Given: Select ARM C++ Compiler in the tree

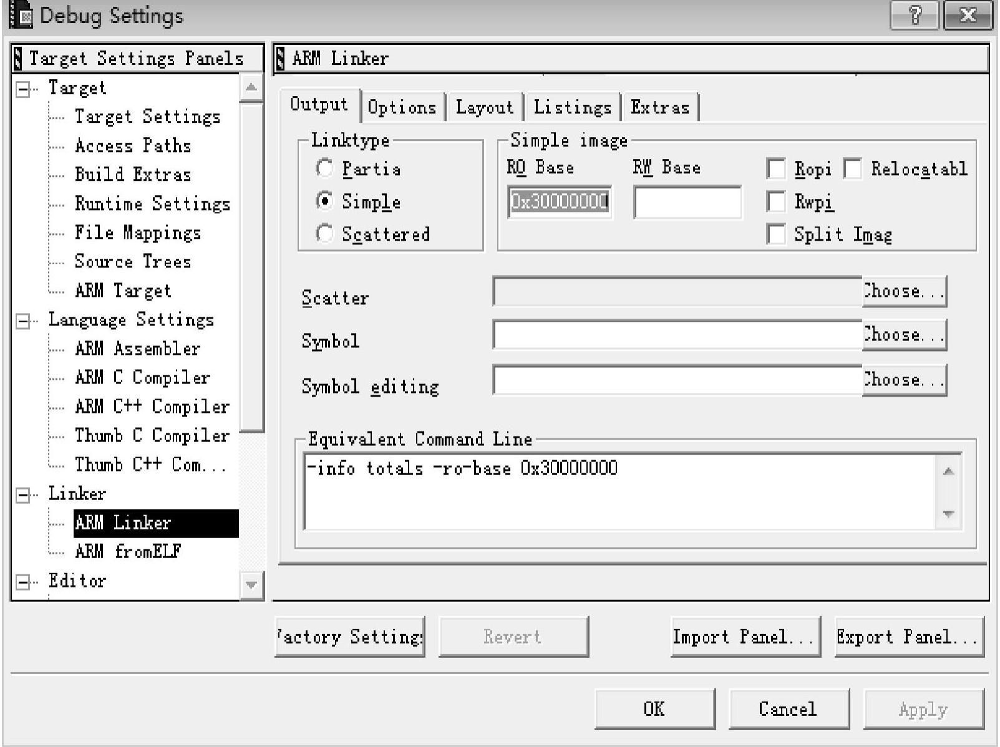Looking at the screenshot, I should [x=152, y=407].
